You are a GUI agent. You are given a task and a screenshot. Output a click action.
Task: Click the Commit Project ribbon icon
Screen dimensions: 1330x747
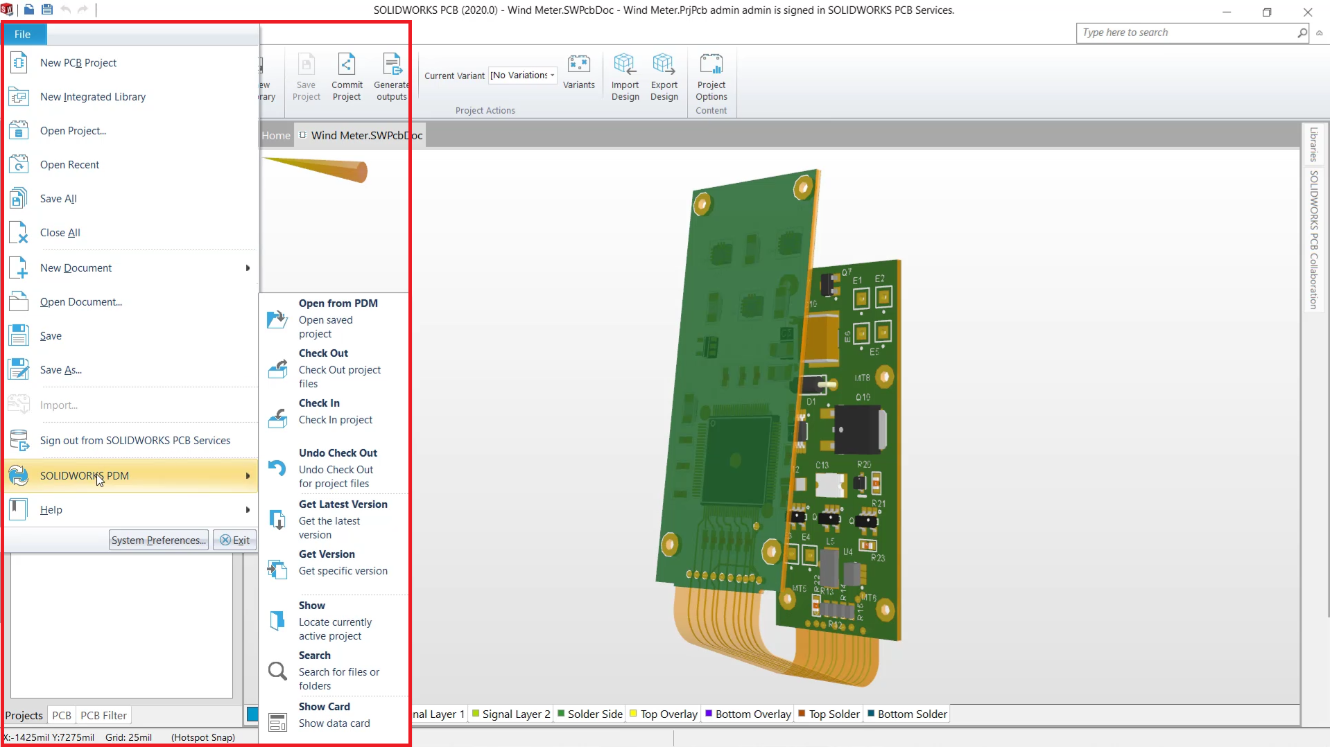pyautogui.click(x=347, y=64)
